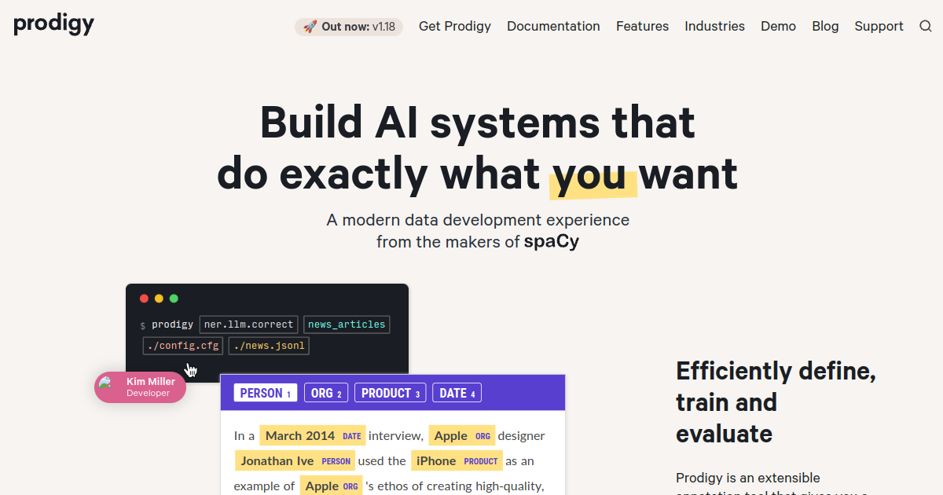Select the ORG label tab
Image resolution: width=943 pixels, height=495 pixels.
tap(326, 393)
